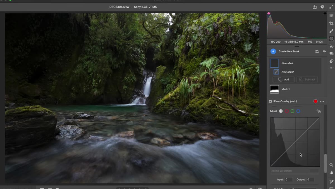
Task: Click the blue plus Create New Mask icon
Action: tap(273, 51)
